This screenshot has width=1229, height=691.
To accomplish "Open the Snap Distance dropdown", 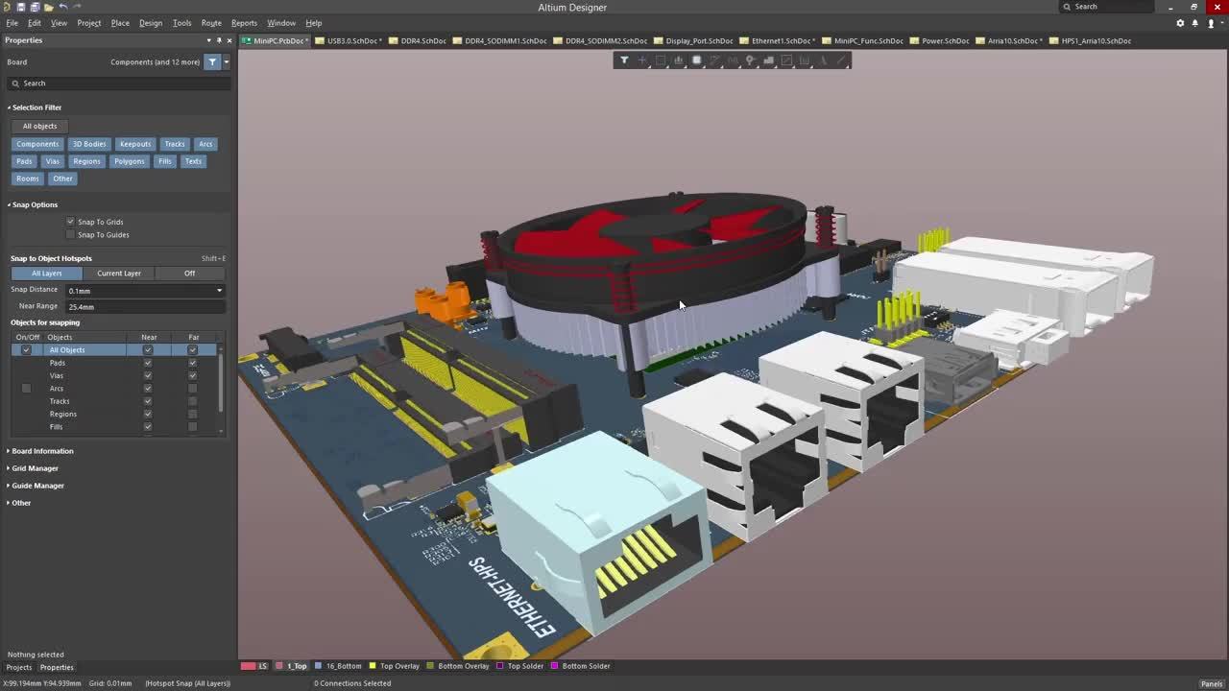I will tap(219, 291).
